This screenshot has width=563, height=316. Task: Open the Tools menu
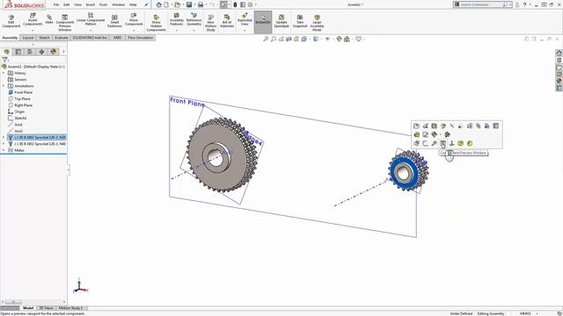coord(103,4)
